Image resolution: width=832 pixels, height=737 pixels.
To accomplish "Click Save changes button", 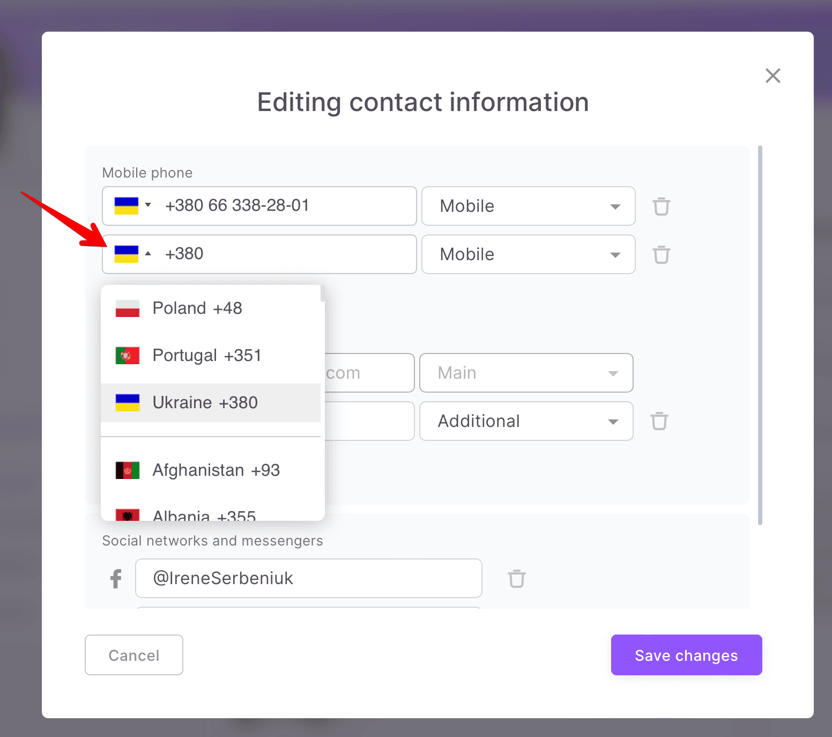I will click(x=686, y=655).
